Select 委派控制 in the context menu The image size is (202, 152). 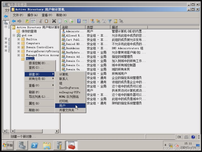coord(40,63)
